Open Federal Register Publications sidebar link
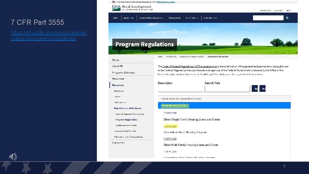Viewport: 309px width, 174px height. pos(130,114)
